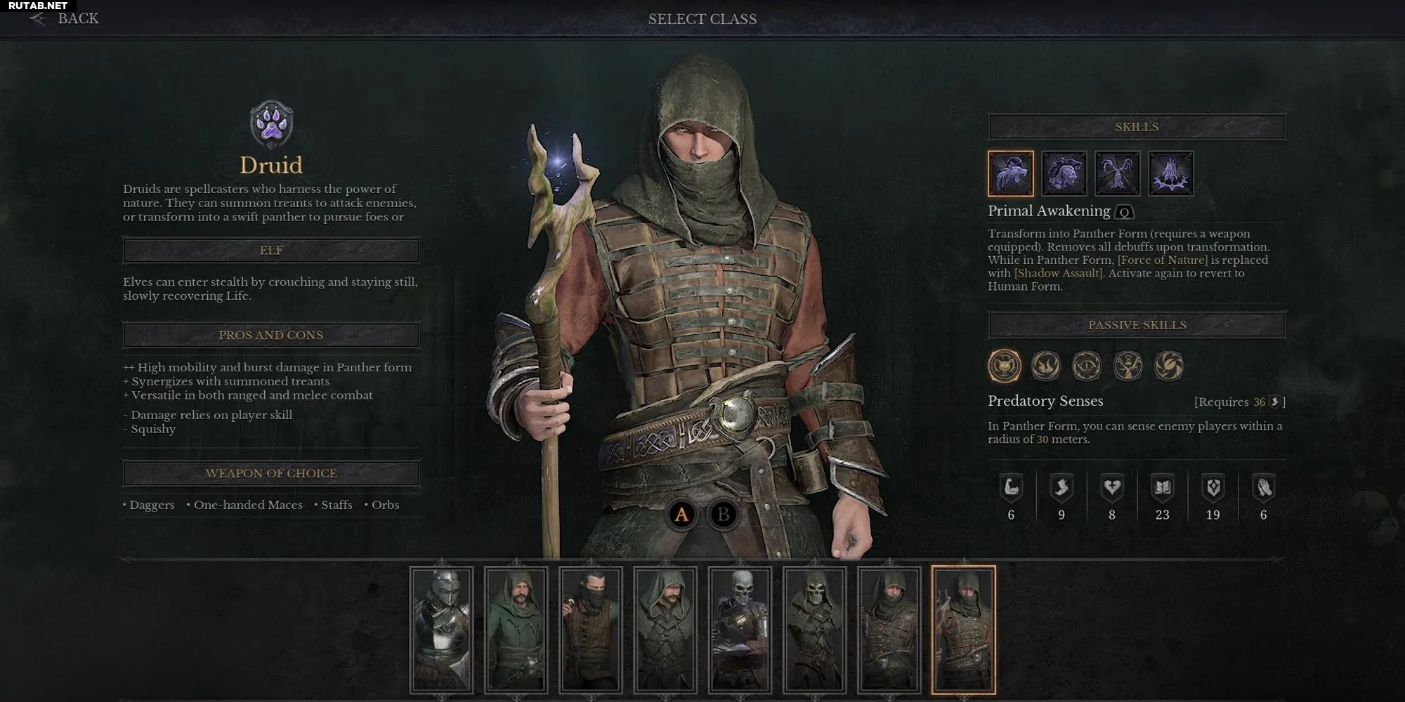Click the Druid purple paw emblem
Viewport: 1405px width, 702px height.
[272, 125]
